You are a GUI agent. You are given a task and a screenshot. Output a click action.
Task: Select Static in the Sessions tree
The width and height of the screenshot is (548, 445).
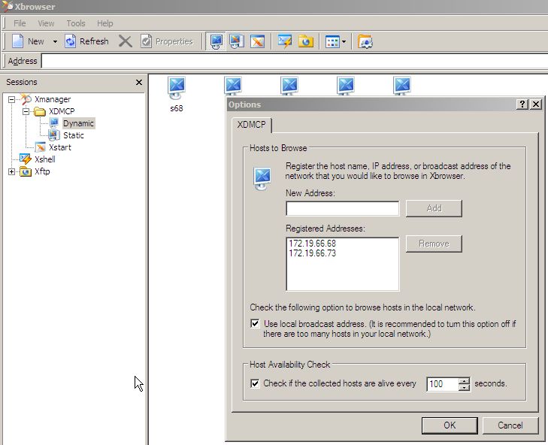click(x=74, y=135)
